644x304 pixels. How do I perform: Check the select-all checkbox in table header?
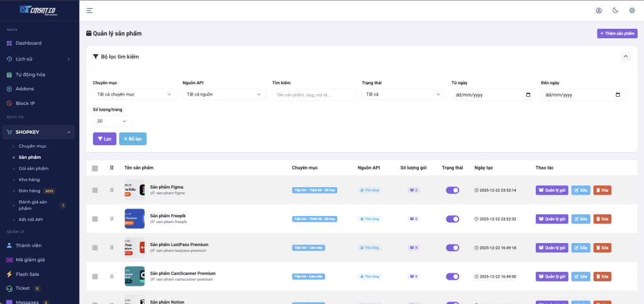click(95, 168)
